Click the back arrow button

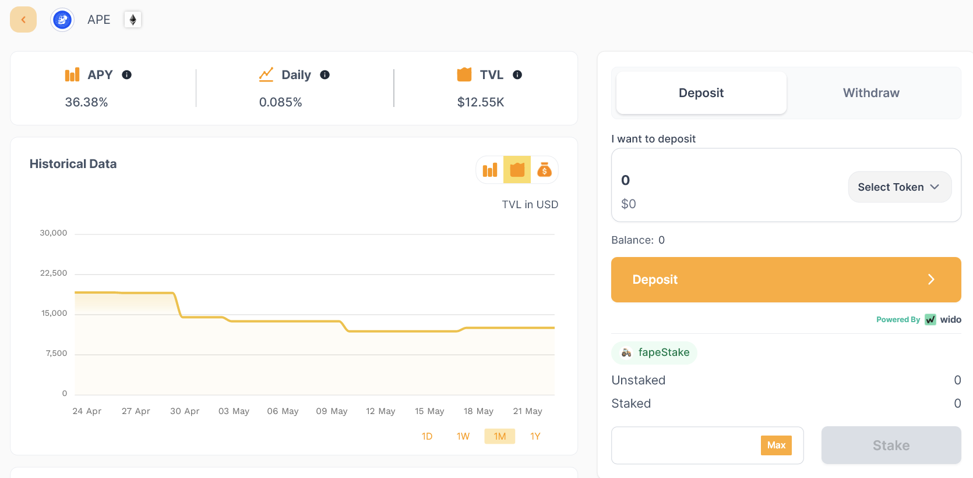pyautogui.click(x=23, y=20)
